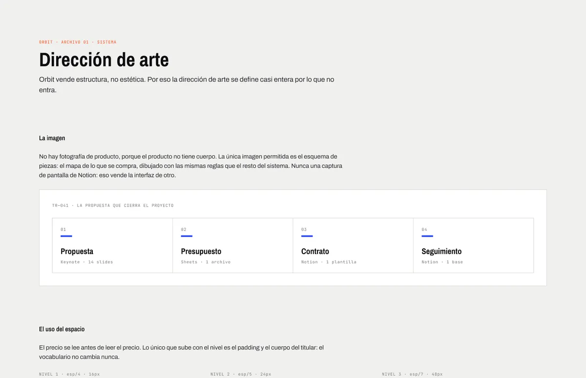Click the blue bar above Propuesta
This screenshot has height=378, width=586.
tap(66, 236)
